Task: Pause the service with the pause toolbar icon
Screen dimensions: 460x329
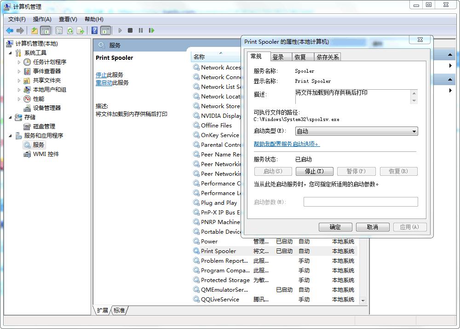Action: tap(141, 30)
